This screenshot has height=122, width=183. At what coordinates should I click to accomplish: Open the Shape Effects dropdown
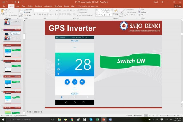click(x=130, y=15)
